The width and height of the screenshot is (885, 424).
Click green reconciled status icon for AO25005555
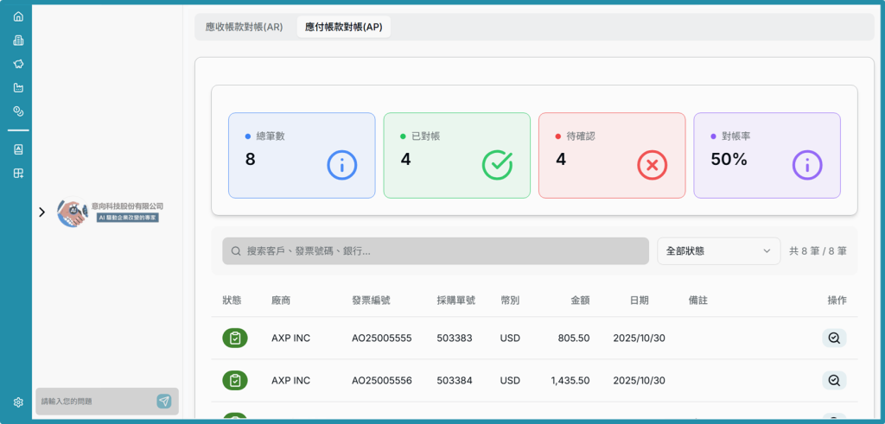[x=234, y=339]
